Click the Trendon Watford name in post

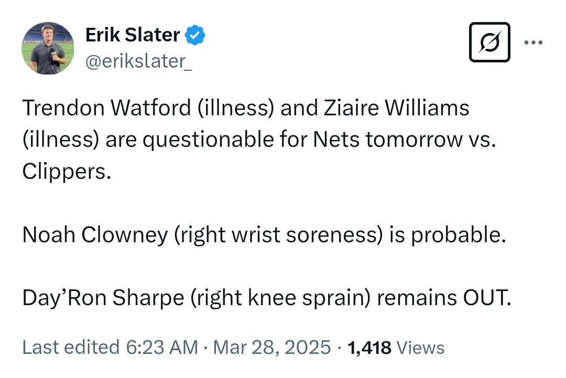[x=105, y=109]
